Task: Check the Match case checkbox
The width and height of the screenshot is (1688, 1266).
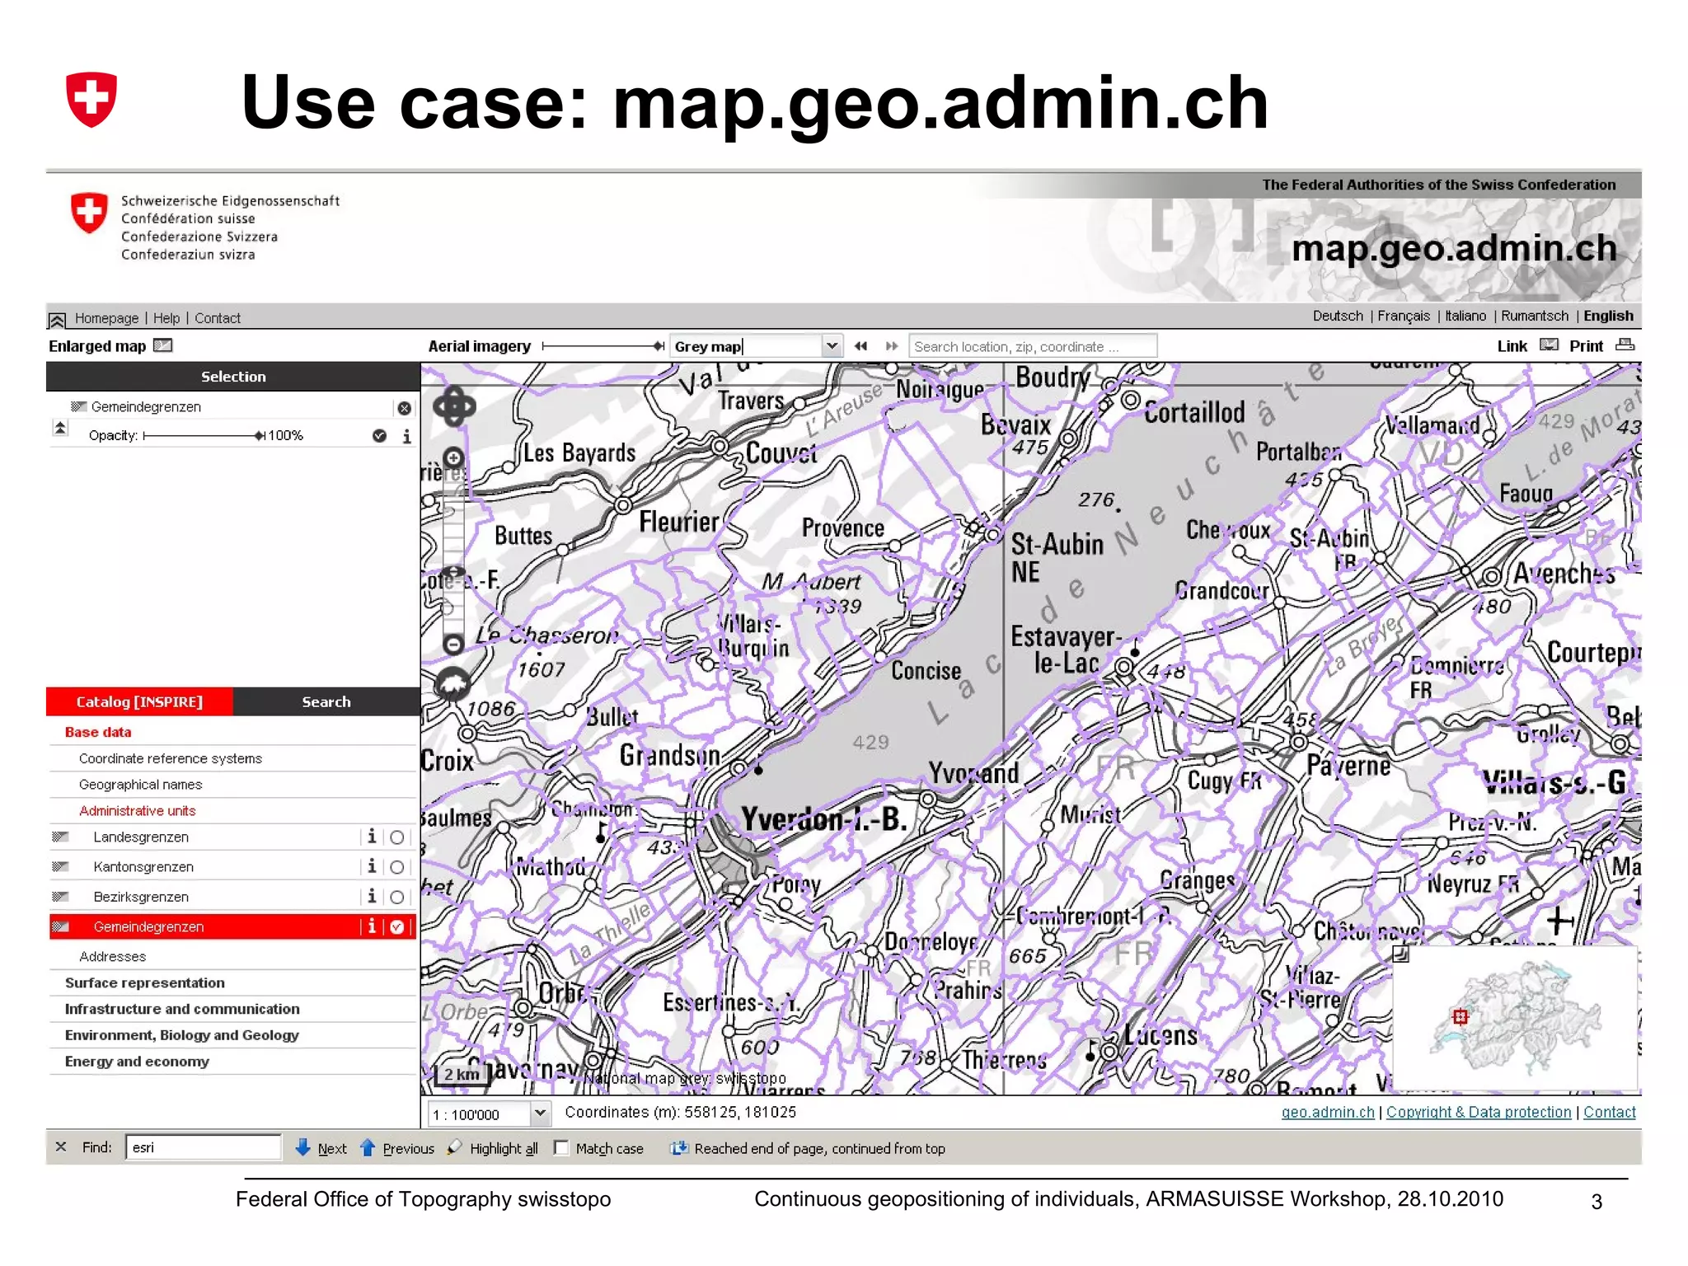Action: click(x=561, y=1147)
